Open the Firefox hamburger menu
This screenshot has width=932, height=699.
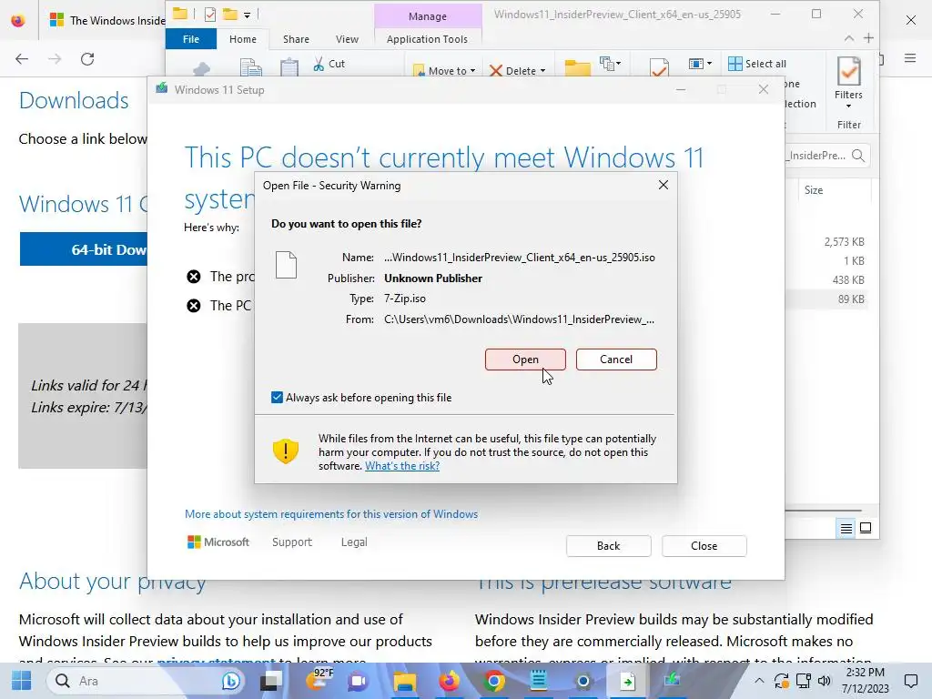pos(909,58)
